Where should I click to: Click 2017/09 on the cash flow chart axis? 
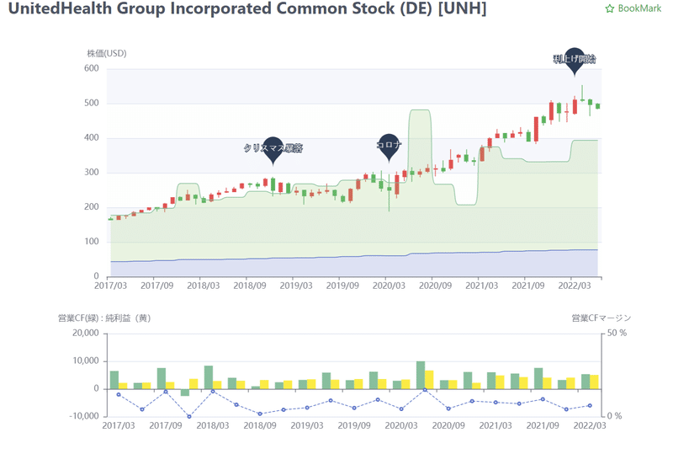[166, 425]
